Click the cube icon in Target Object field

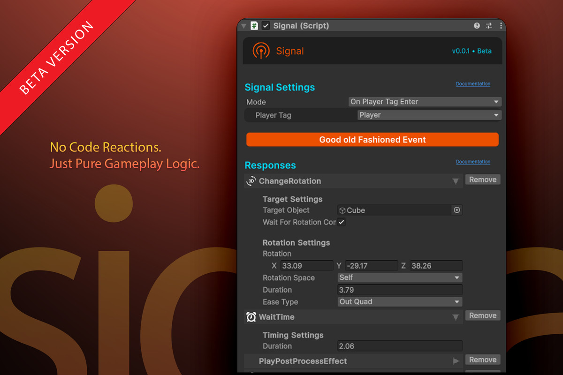342,210
